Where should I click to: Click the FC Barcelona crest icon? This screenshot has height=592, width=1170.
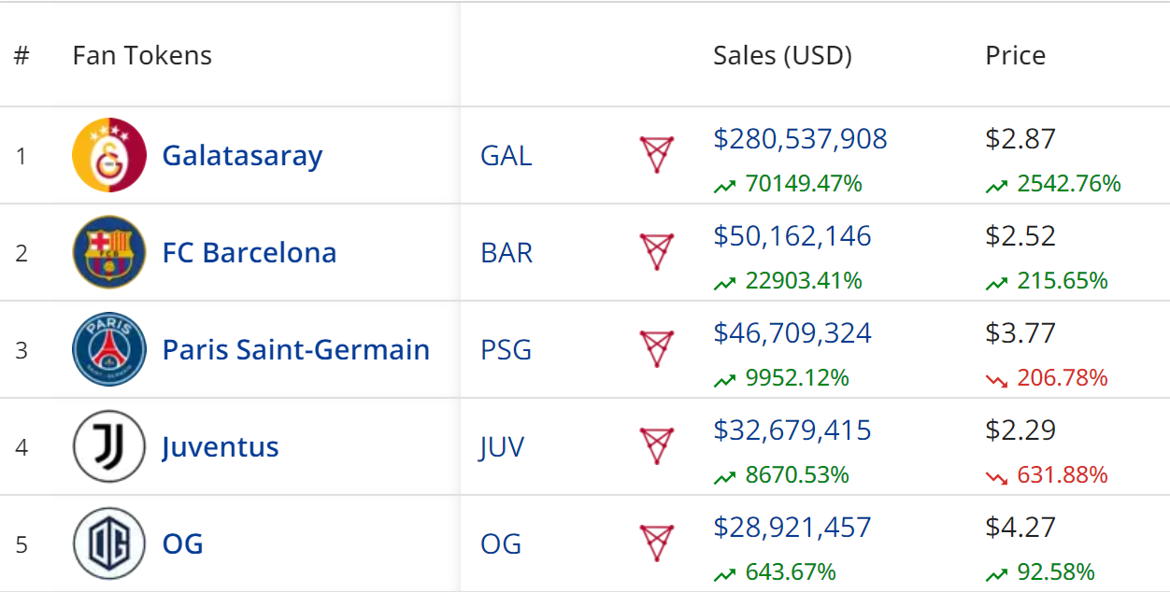tap(109, 252)
